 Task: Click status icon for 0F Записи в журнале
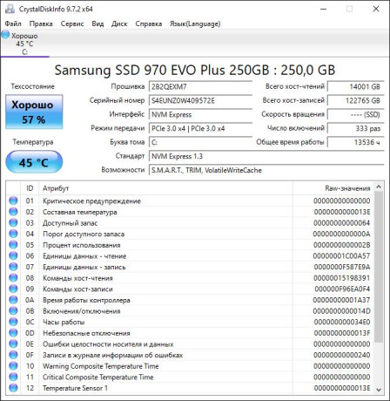[13, 355]
